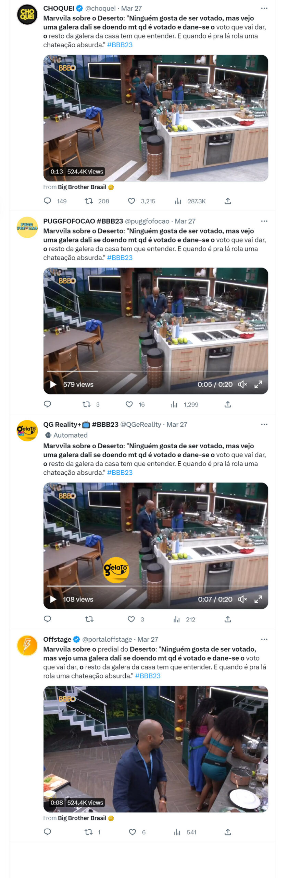
Task: Like the PUGGFOFOCAO tweet
Action: point(129,404)
